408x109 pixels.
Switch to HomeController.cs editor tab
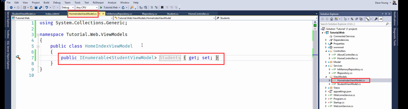(x=199, y=14)
